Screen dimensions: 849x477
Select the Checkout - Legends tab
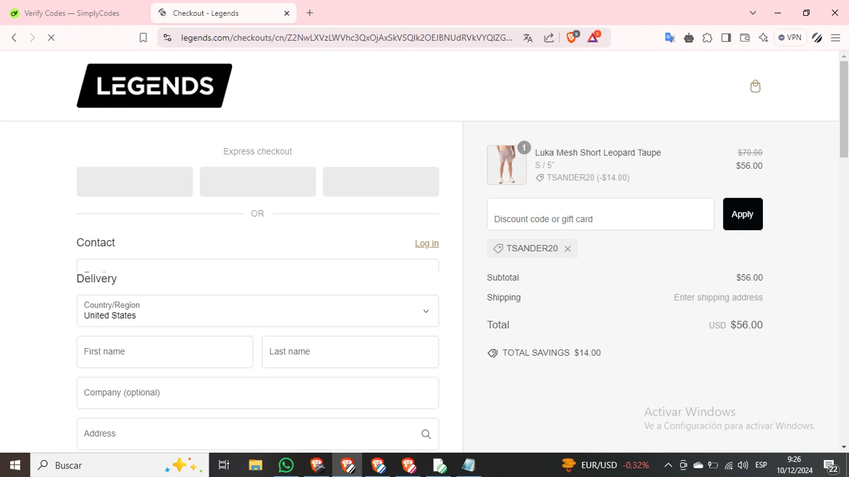click(222, 13)
